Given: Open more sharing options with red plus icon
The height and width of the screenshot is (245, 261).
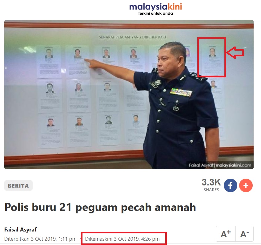Looking at the screenshot, I should [246, 185].
